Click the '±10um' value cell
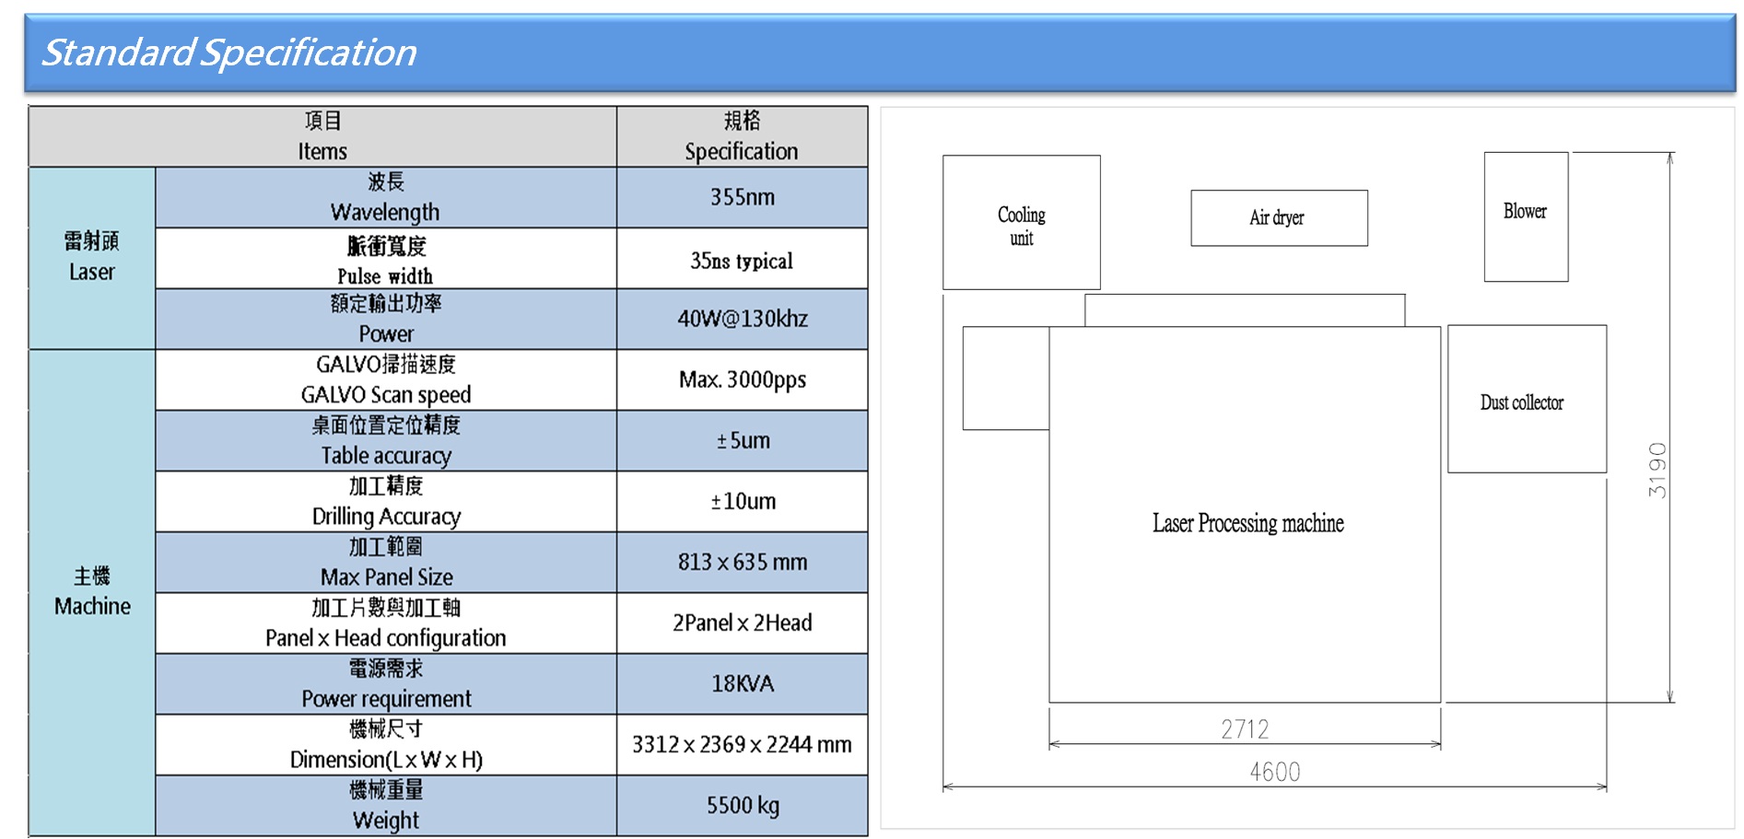The width and height of the screenshot is (1744, 839). tap(743, 501)
